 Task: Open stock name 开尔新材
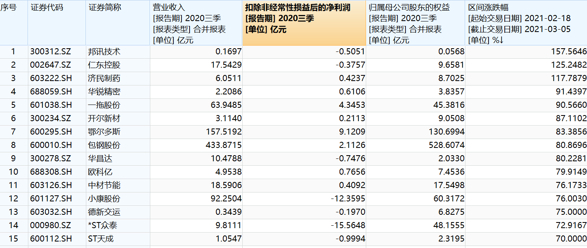(104, 119)
